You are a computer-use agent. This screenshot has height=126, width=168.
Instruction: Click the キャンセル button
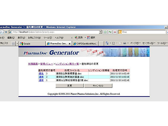98,86
